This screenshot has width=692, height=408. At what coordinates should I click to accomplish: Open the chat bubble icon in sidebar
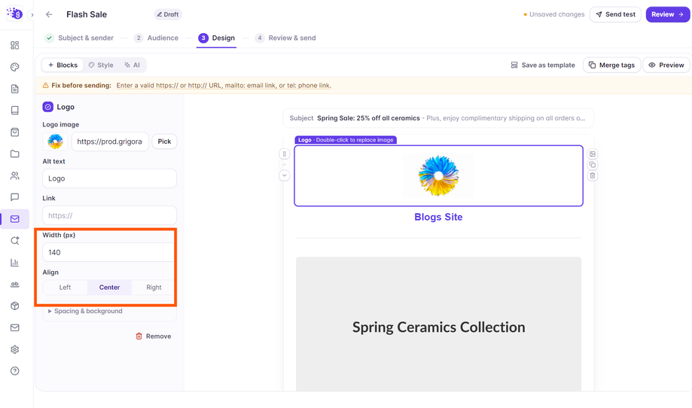tap(14, 197)
